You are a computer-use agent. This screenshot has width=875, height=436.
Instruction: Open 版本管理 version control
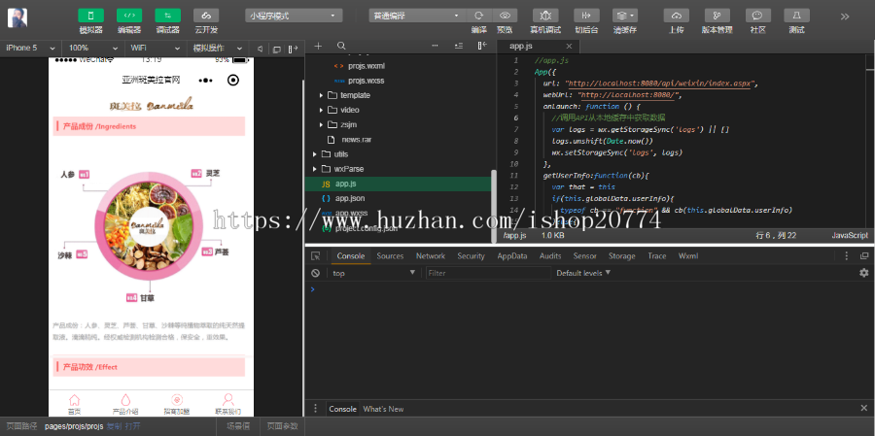tap(717, 16)
